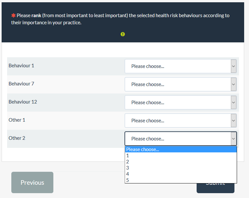Collapse the open Other 2 dropdown box

180,139
